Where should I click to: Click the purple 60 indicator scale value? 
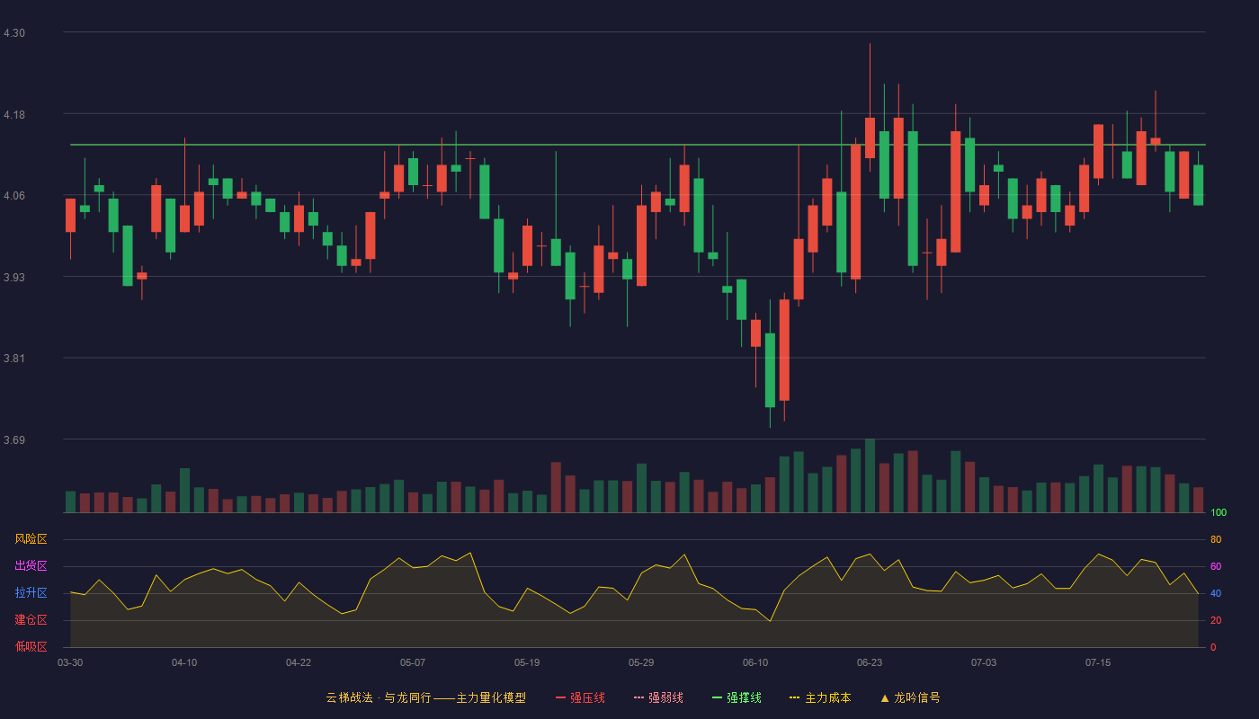click(x=1216, y=566)
